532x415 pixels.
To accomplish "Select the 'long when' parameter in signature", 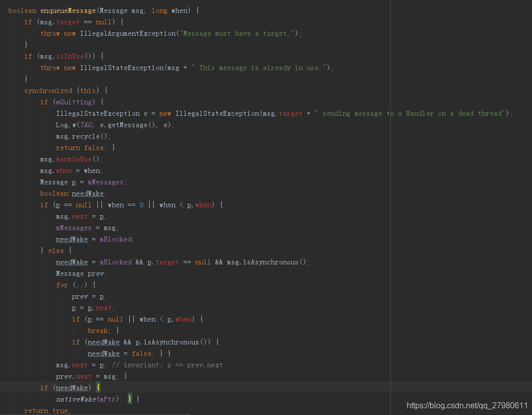I will click(x=170, y=10).
